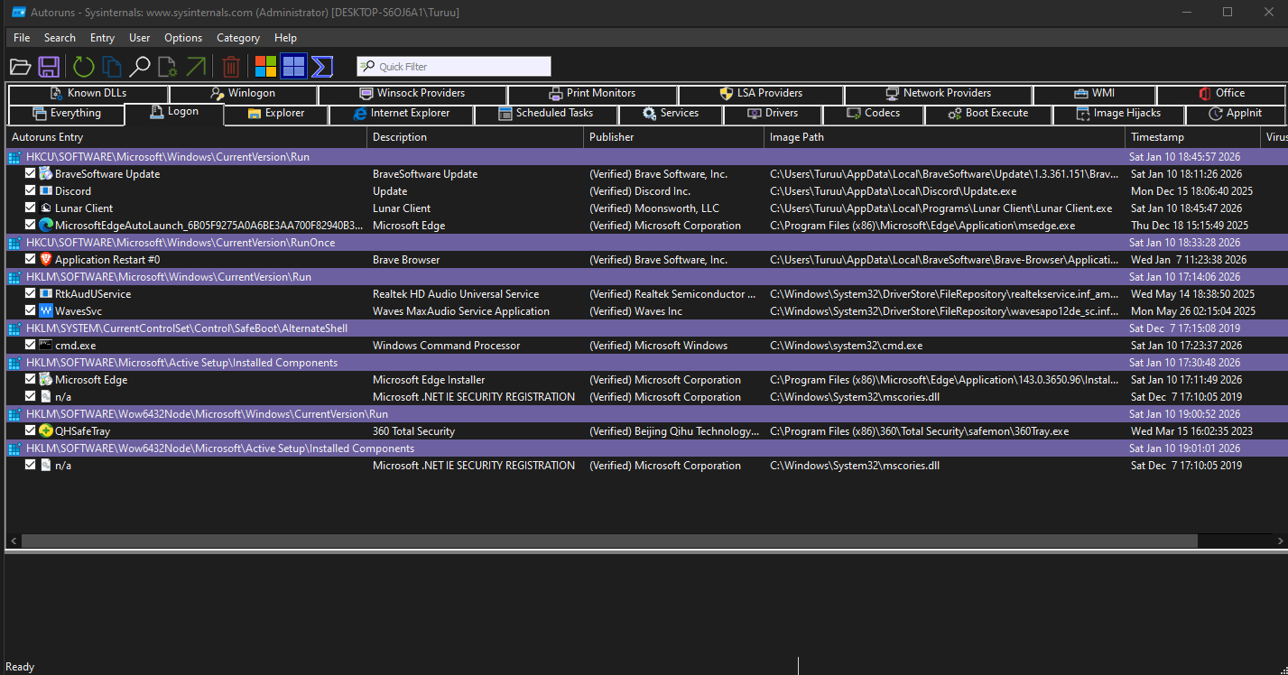Open the Entry menu
The height and width of the screenshot is (675, 1288).
(x=102, y=38)
